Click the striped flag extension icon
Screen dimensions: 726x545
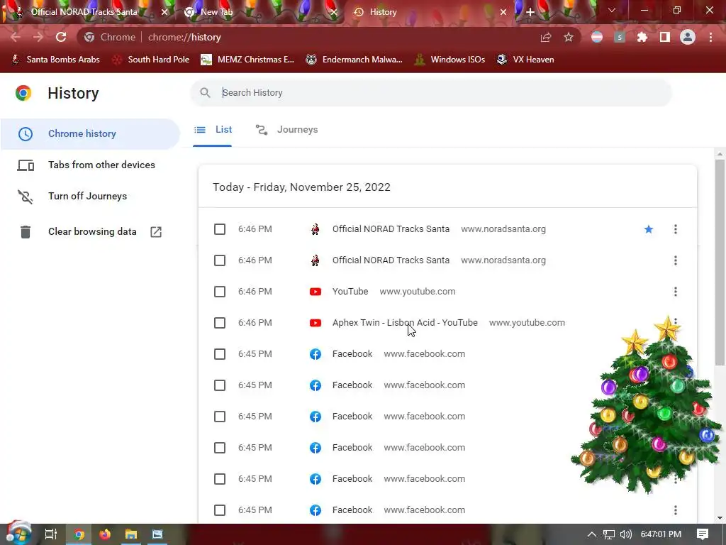pos(597,37)
